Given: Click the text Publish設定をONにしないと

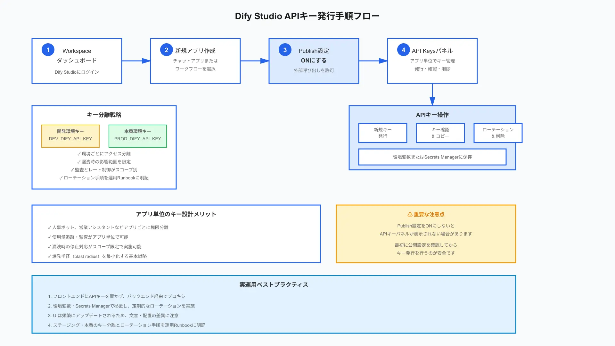Looking at the screenshot, I should pyautogui.click(x=426, y=226).
